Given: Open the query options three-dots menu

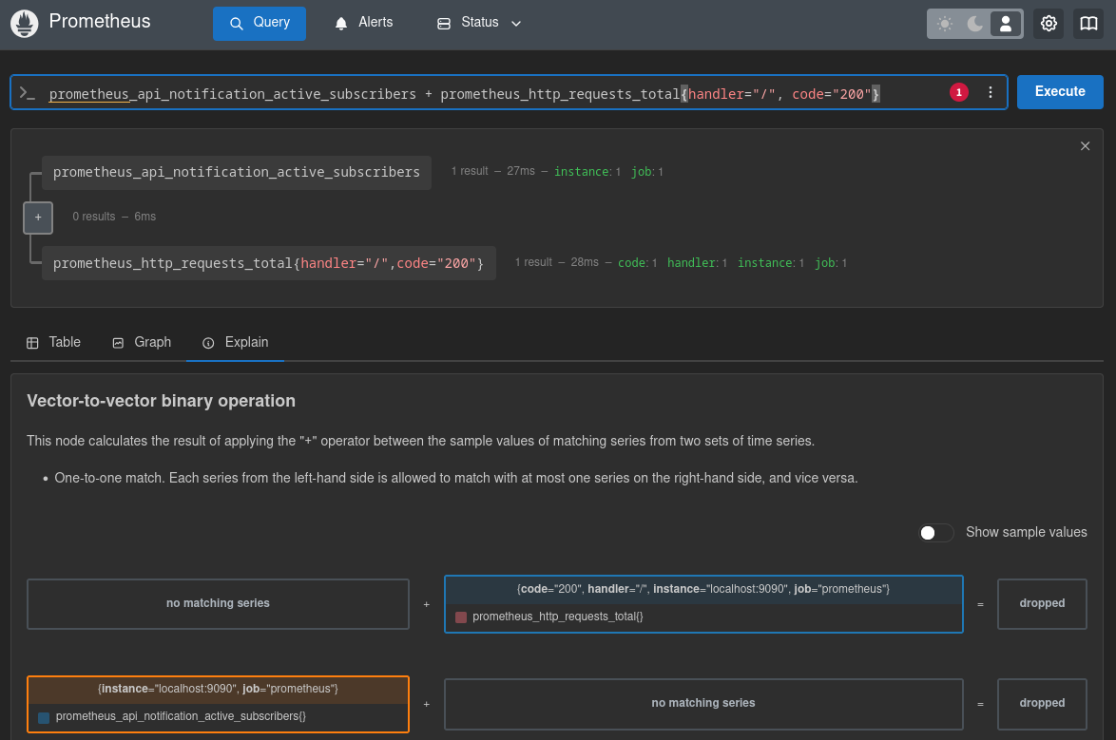Looking at the screenshot, I should (990, 92).
